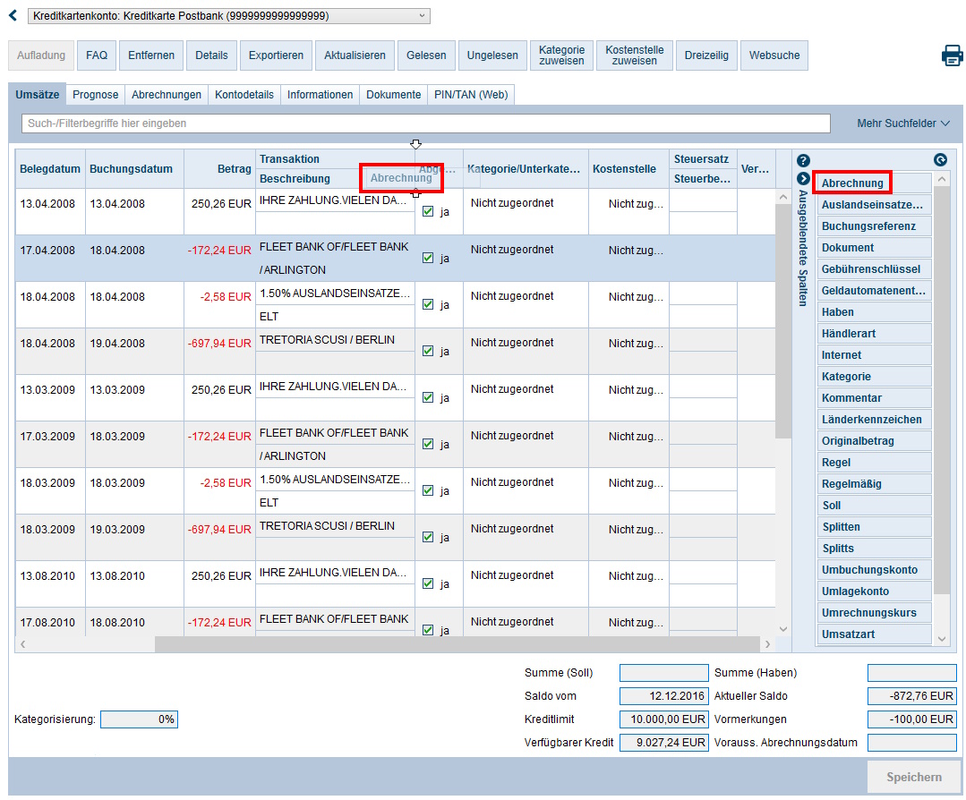Open help for hidden columns panel
Image resolution: width=966 pixels, height=800 pixels.
803,161
